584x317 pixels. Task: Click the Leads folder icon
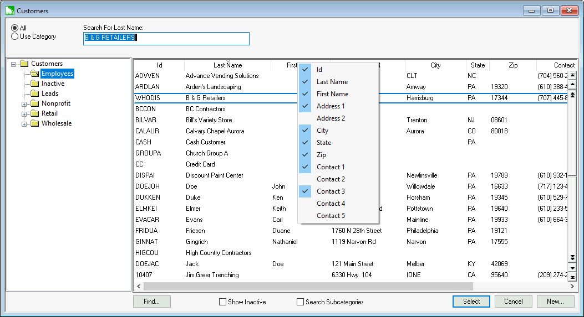(x=34, y=93)
